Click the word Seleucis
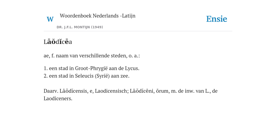The width and height of the screenshot is (276, 138). [x=84, y=76]
